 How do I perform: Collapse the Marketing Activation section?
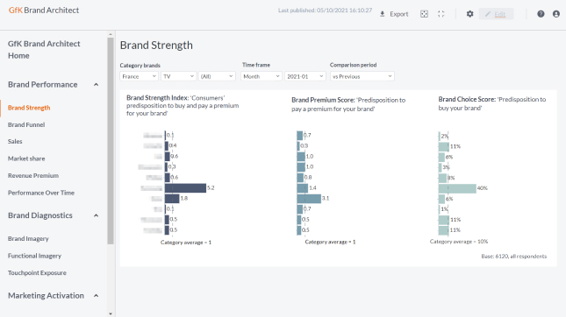(96, 296)
